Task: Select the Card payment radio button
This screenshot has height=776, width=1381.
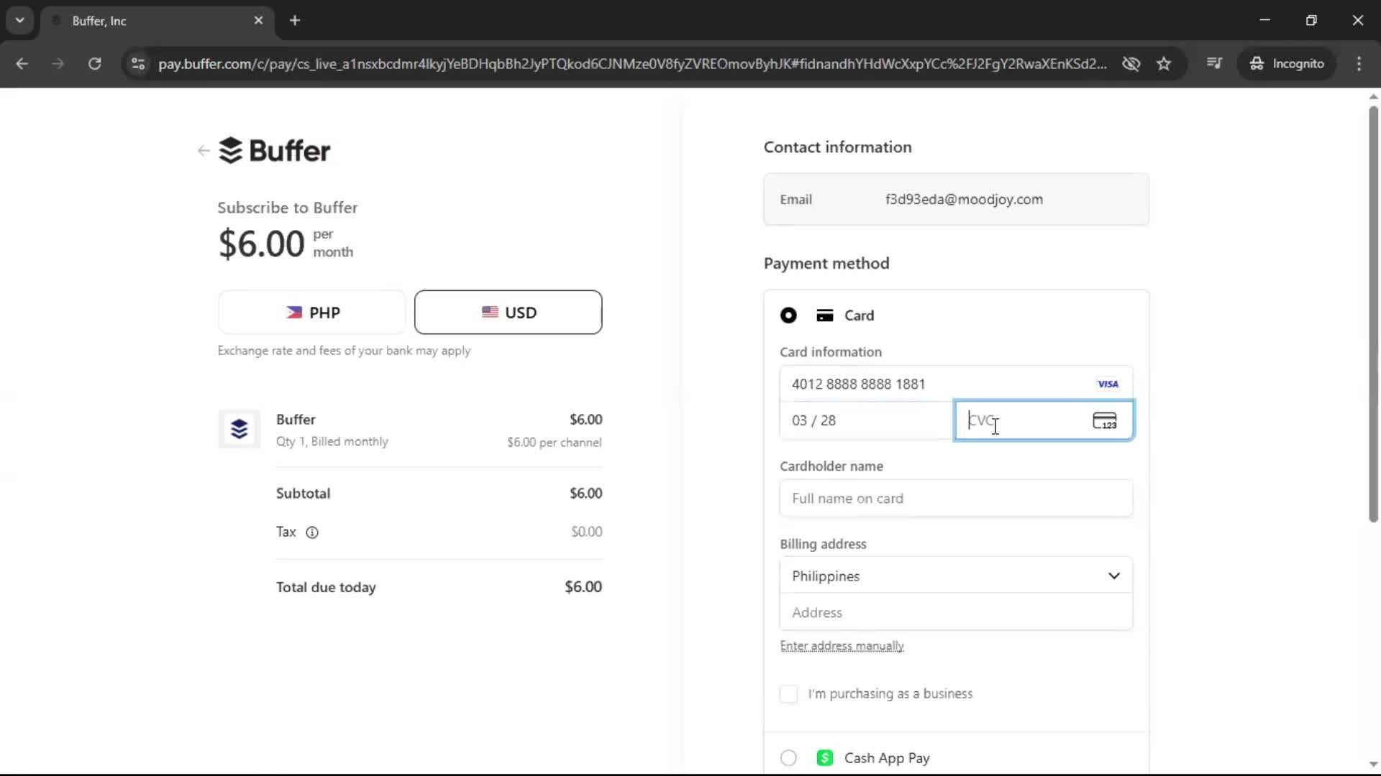Action: pyautogui.click(x=788, y=315)
